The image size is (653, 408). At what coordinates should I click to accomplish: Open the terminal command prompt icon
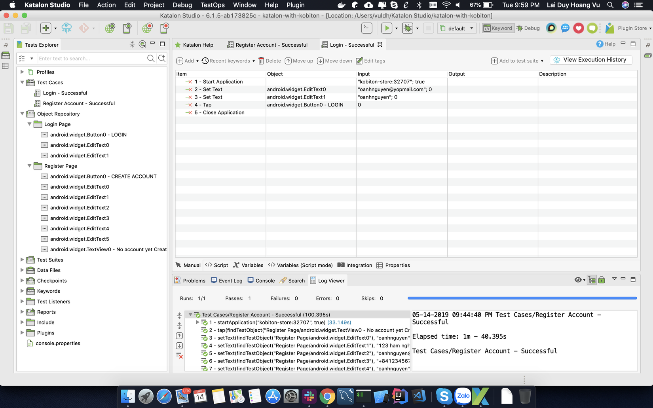click(x=367, y=28)
